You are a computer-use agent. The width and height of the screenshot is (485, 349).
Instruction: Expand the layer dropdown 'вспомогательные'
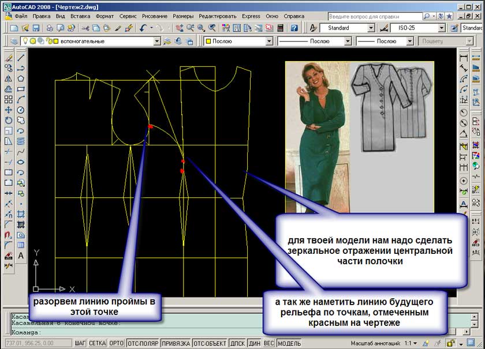156,42
